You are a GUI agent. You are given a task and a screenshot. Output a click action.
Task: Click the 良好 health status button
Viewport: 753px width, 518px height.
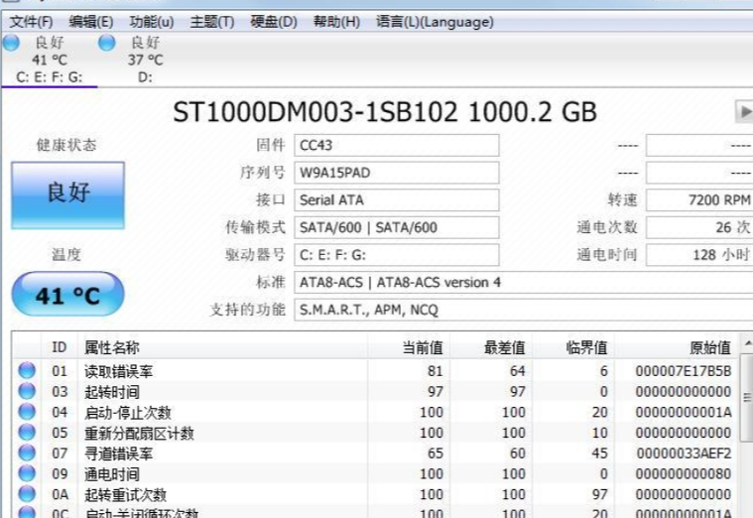click(x=67, y=195)
